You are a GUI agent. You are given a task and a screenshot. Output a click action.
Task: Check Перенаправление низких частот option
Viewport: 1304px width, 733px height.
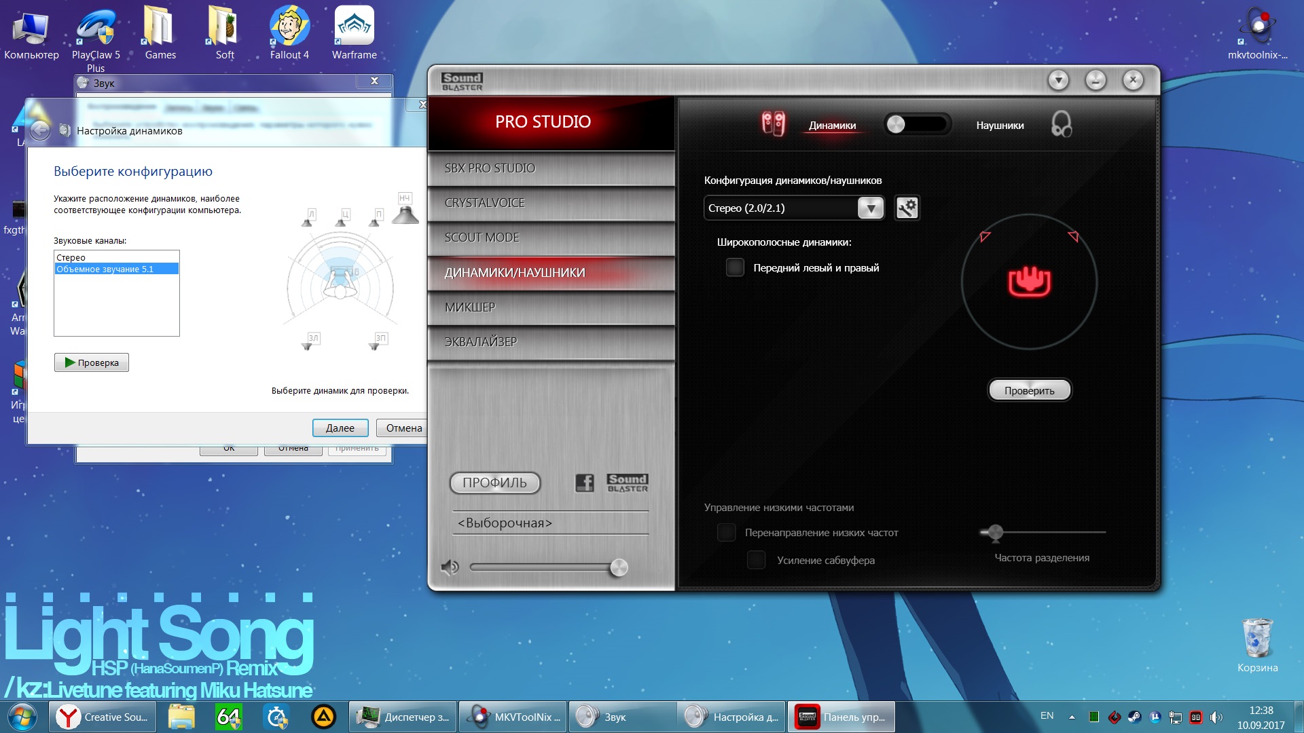pyautogui.click(x=726, y=533)
